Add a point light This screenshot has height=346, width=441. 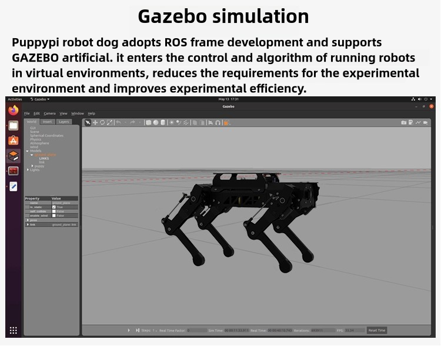pos(172,123)
